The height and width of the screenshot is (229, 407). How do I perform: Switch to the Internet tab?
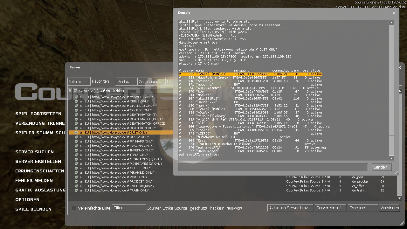(x=79, y=82)
